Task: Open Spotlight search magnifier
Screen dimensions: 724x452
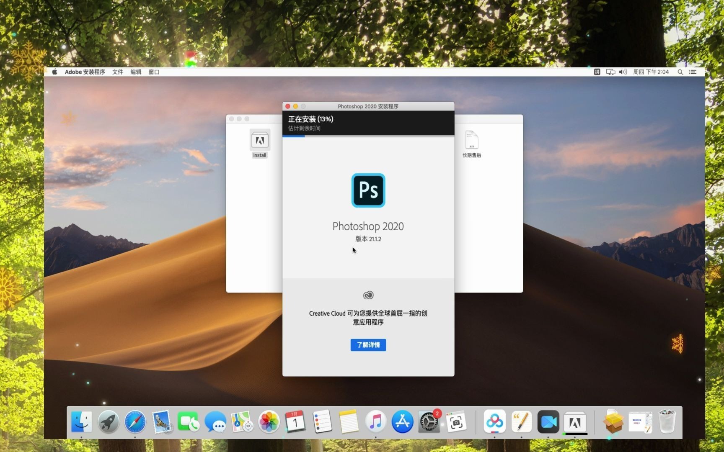Action: click(x=680, y=72)
